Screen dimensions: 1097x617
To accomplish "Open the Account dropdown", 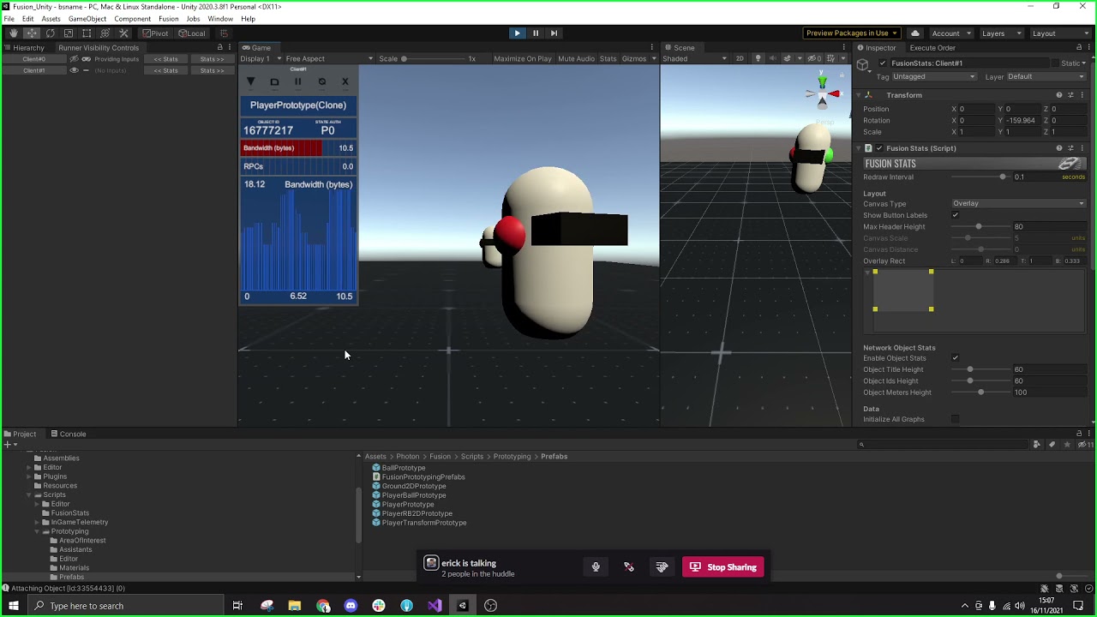I will [950, 33].
